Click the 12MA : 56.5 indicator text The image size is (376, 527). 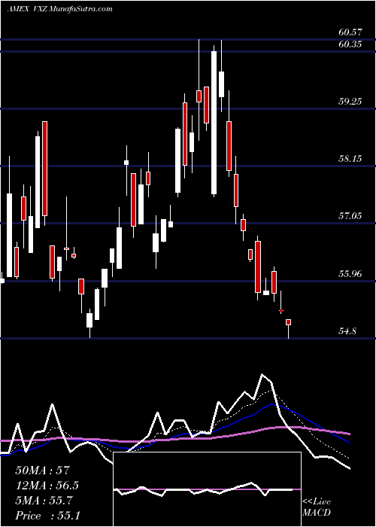pos(47,486)
